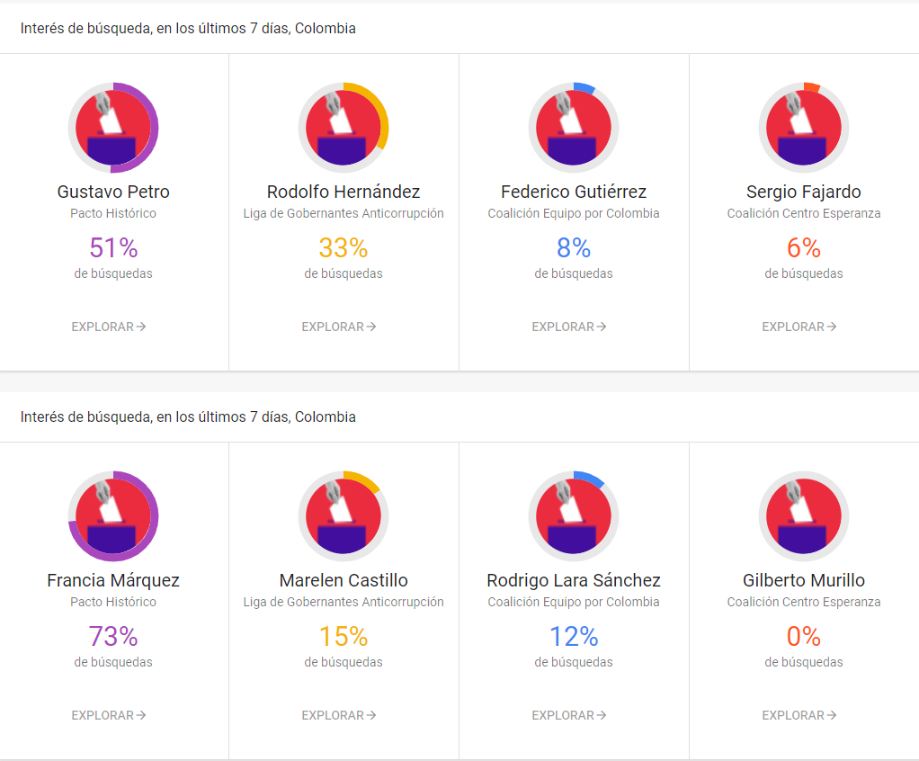Select EXPLORAR under Marelen Castillo
The image size is (919, 761).
(339, 715)
